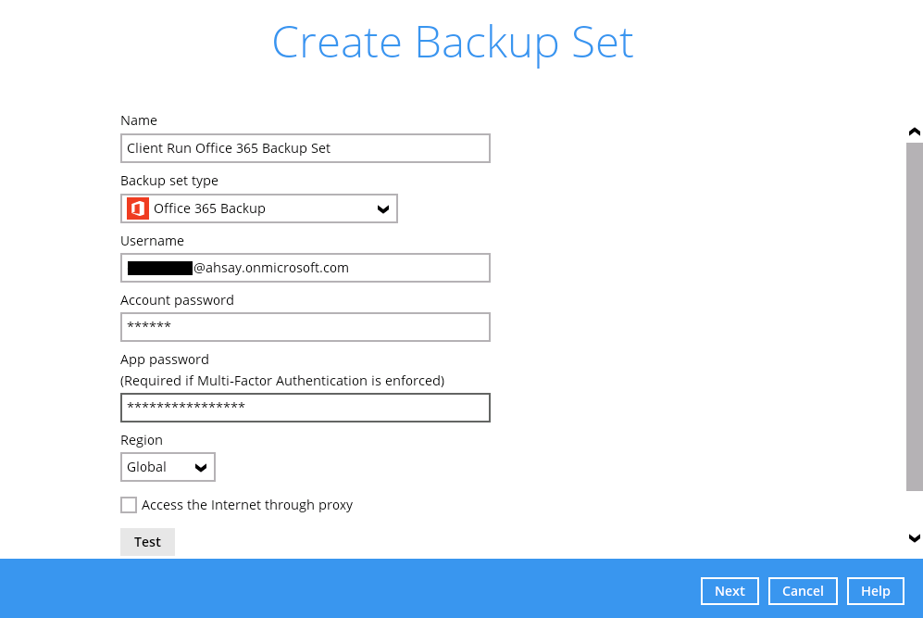Click into the Name text field

pyautogui.click(x=306, y=148)
